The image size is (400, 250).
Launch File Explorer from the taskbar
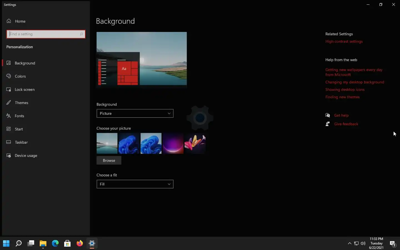pos(43,244)
